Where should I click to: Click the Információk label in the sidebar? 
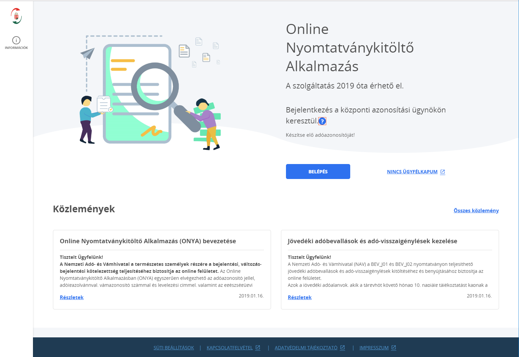pos(16,48)
